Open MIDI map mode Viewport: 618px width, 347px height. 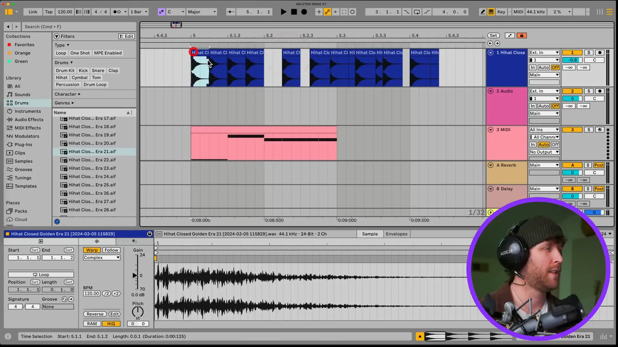coord(518,12)
